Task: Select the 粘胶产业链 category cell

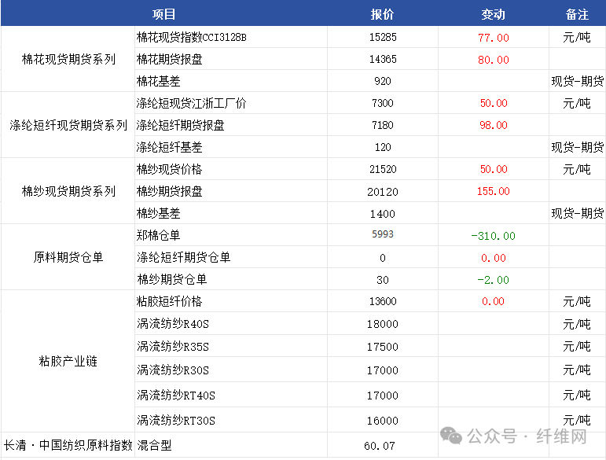Action: click(68, 361)
